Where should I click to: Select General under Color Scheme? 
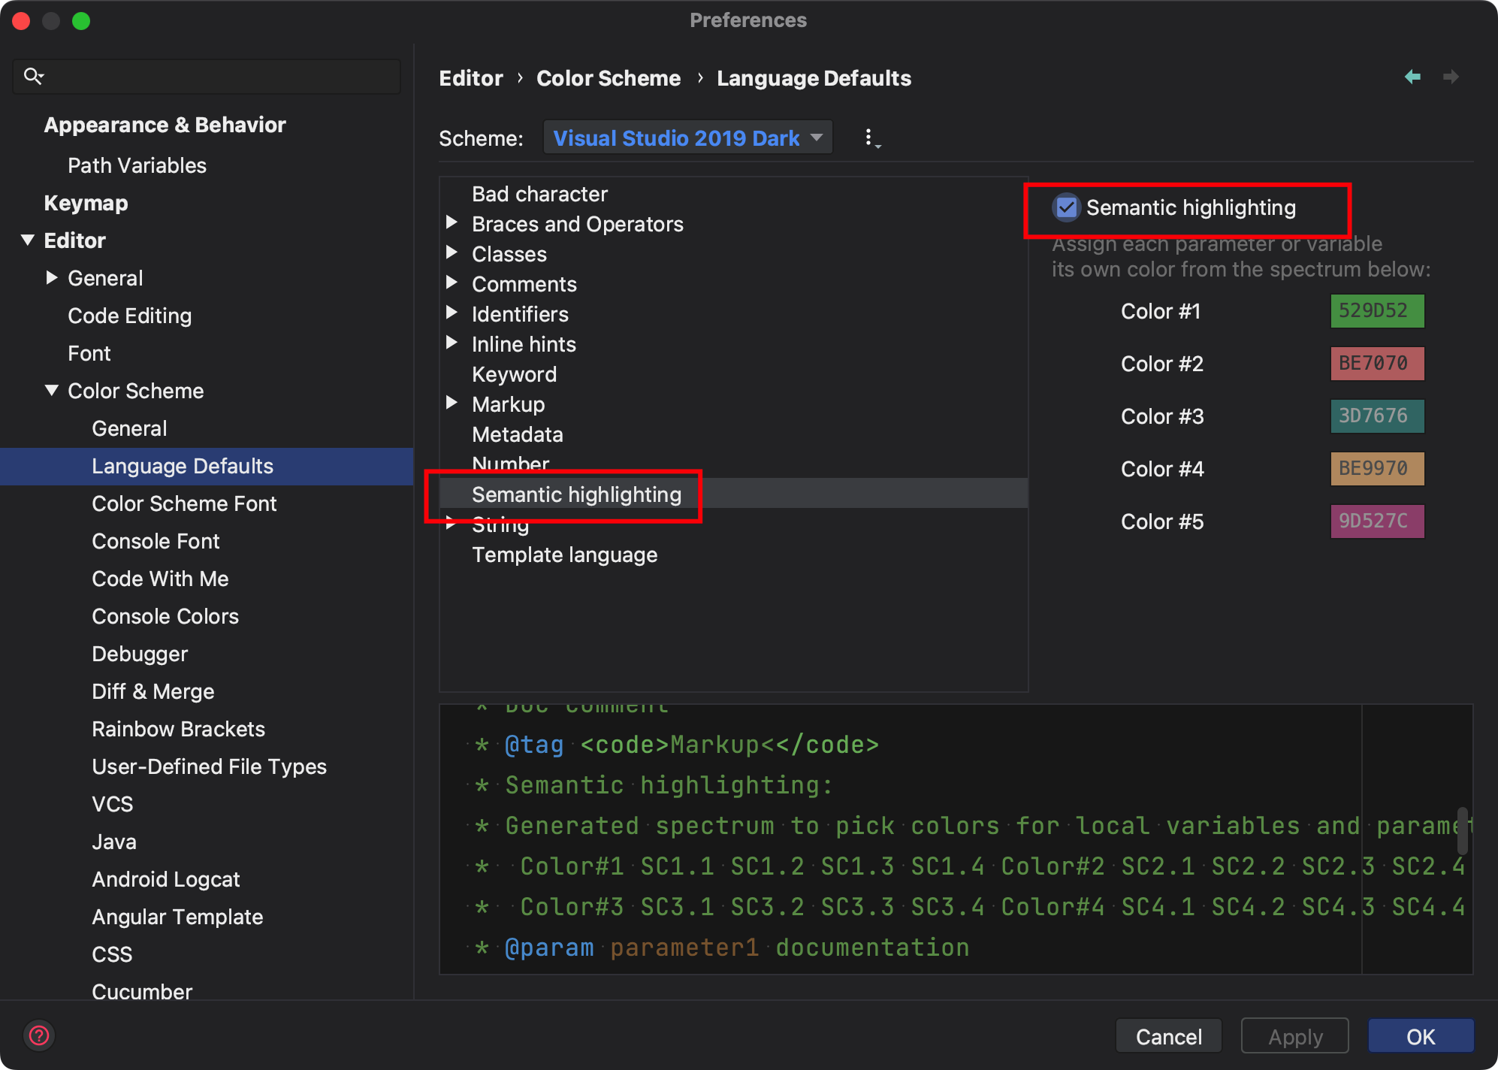coord(129,428)
